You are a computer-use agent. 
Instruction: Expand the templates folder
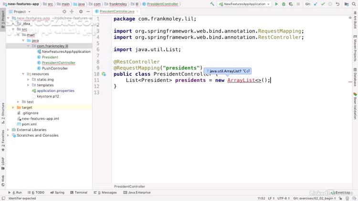click(28, 85)
